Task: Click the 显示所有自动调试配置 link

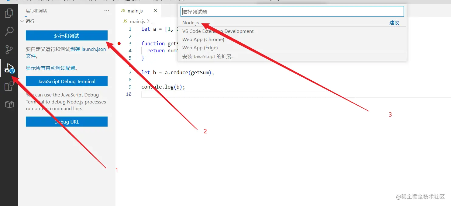Action: (x=50, y=68)
